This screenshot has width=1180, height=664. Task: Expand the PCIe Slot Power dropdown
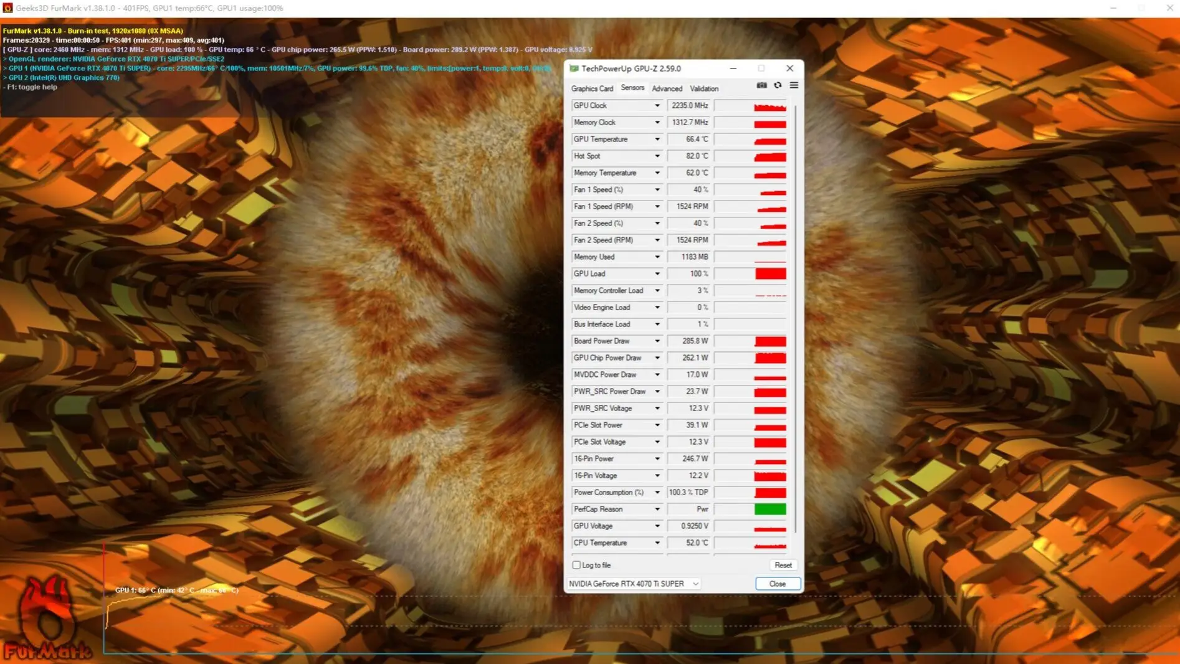[657, 425]
